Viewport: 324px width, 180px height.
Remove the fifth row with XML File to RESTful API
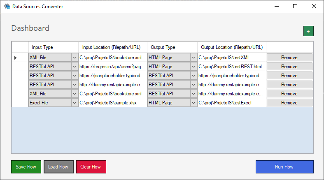tap(289, 94)
